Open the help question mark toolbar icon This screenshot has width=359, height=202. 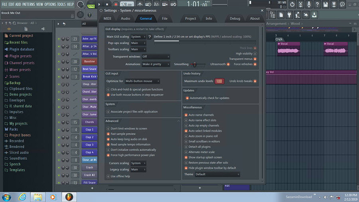pos(317,4)
